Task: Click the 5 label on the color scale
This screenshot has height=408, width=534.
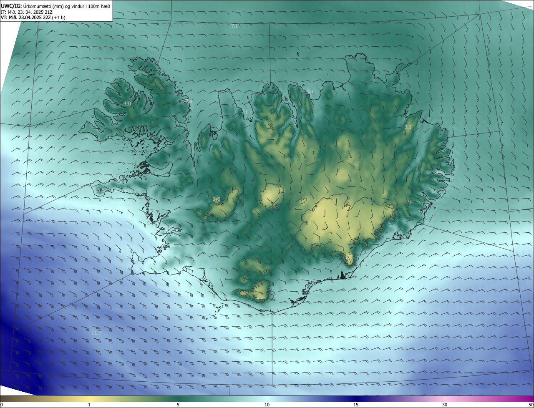Action: pos(178,405)
